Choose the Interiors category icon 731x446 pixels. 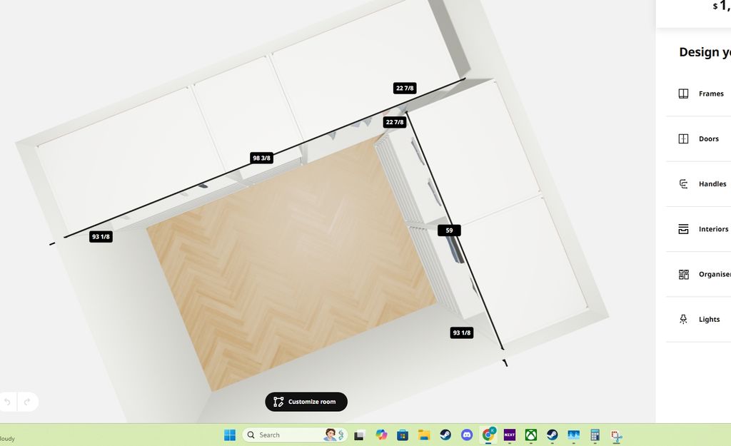(x=683, y=229)
